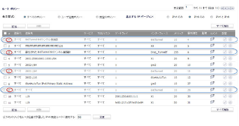The image size is (239, 126).
Task: Select the すべてのポリシー radio button
Action: point(25,17)
